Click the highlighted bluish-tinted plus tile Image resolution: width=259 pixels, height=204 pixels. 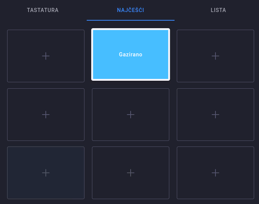[46, 173]
